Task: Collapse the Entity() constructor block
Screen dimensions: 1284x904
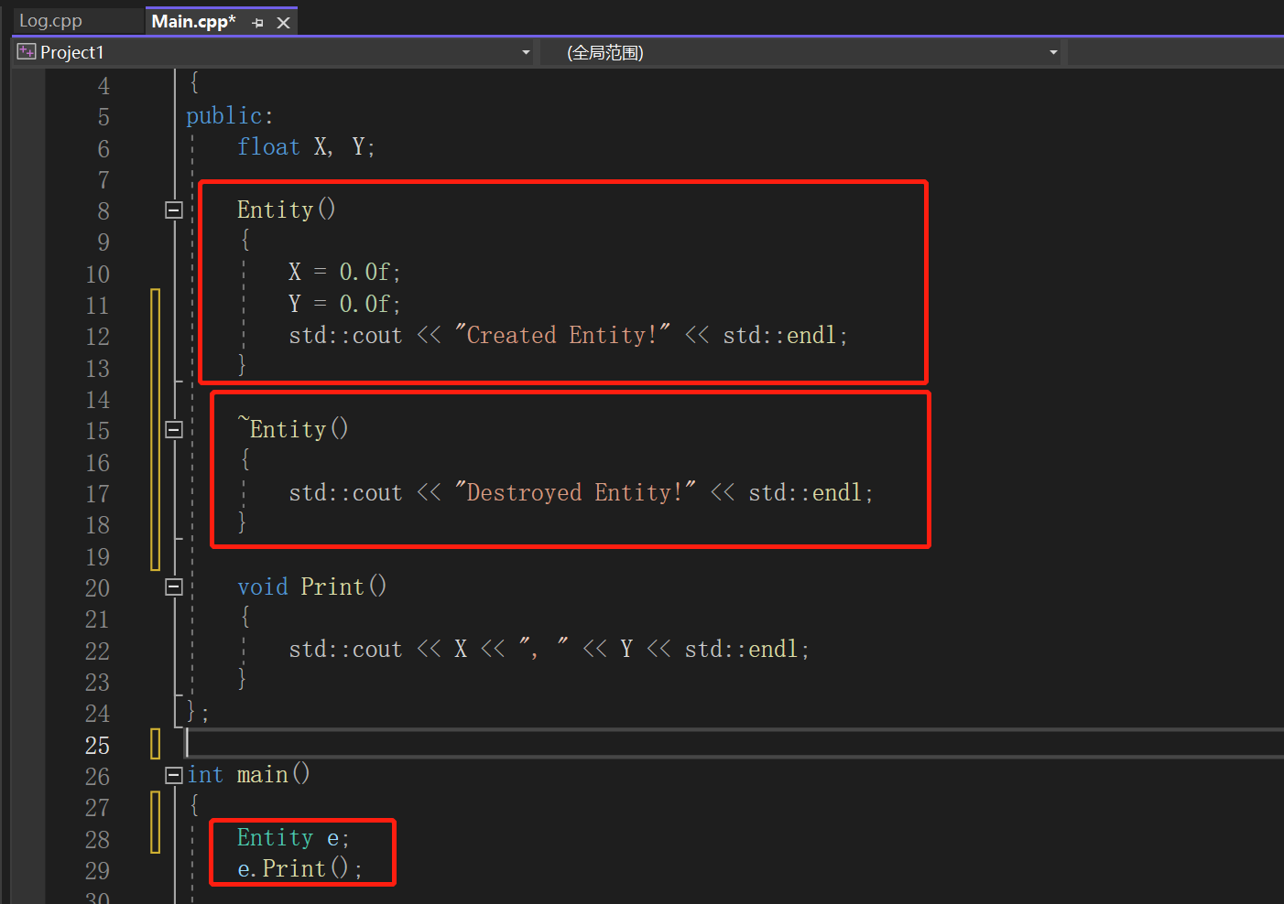Action: pyautogui.click(x=174, y=210)
